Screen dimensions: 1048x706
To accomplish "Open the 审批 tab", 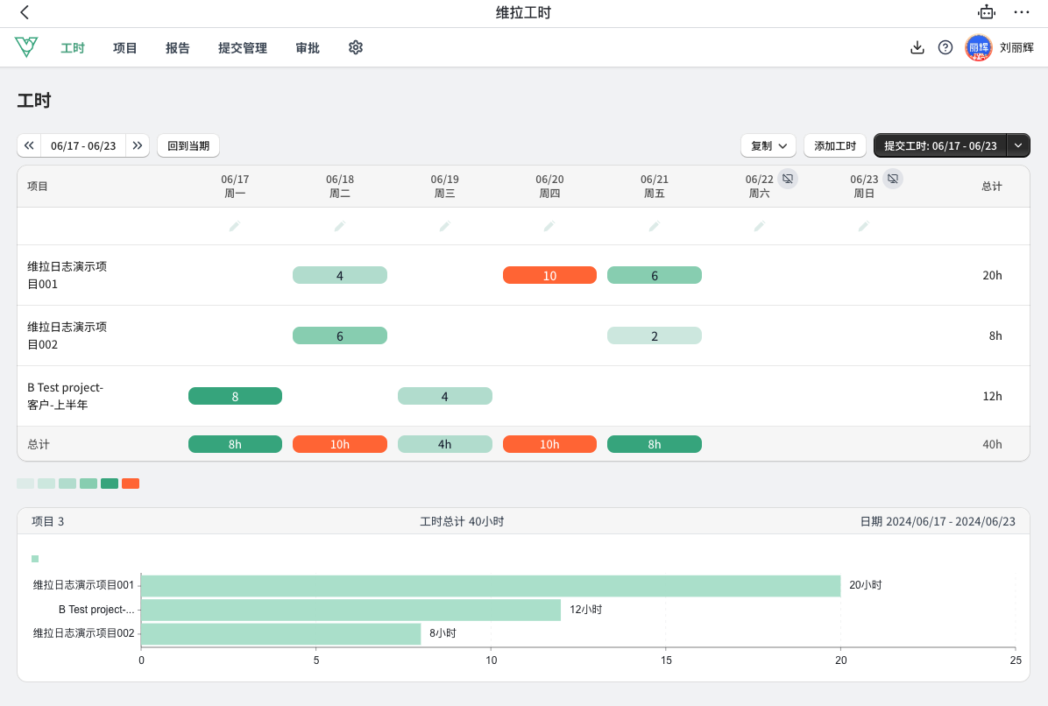I will click(308, 48).
